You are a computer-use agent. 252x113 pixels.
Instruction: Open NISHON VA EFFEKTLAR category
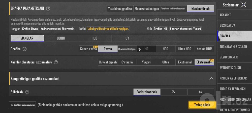click(x=235, y=78)
